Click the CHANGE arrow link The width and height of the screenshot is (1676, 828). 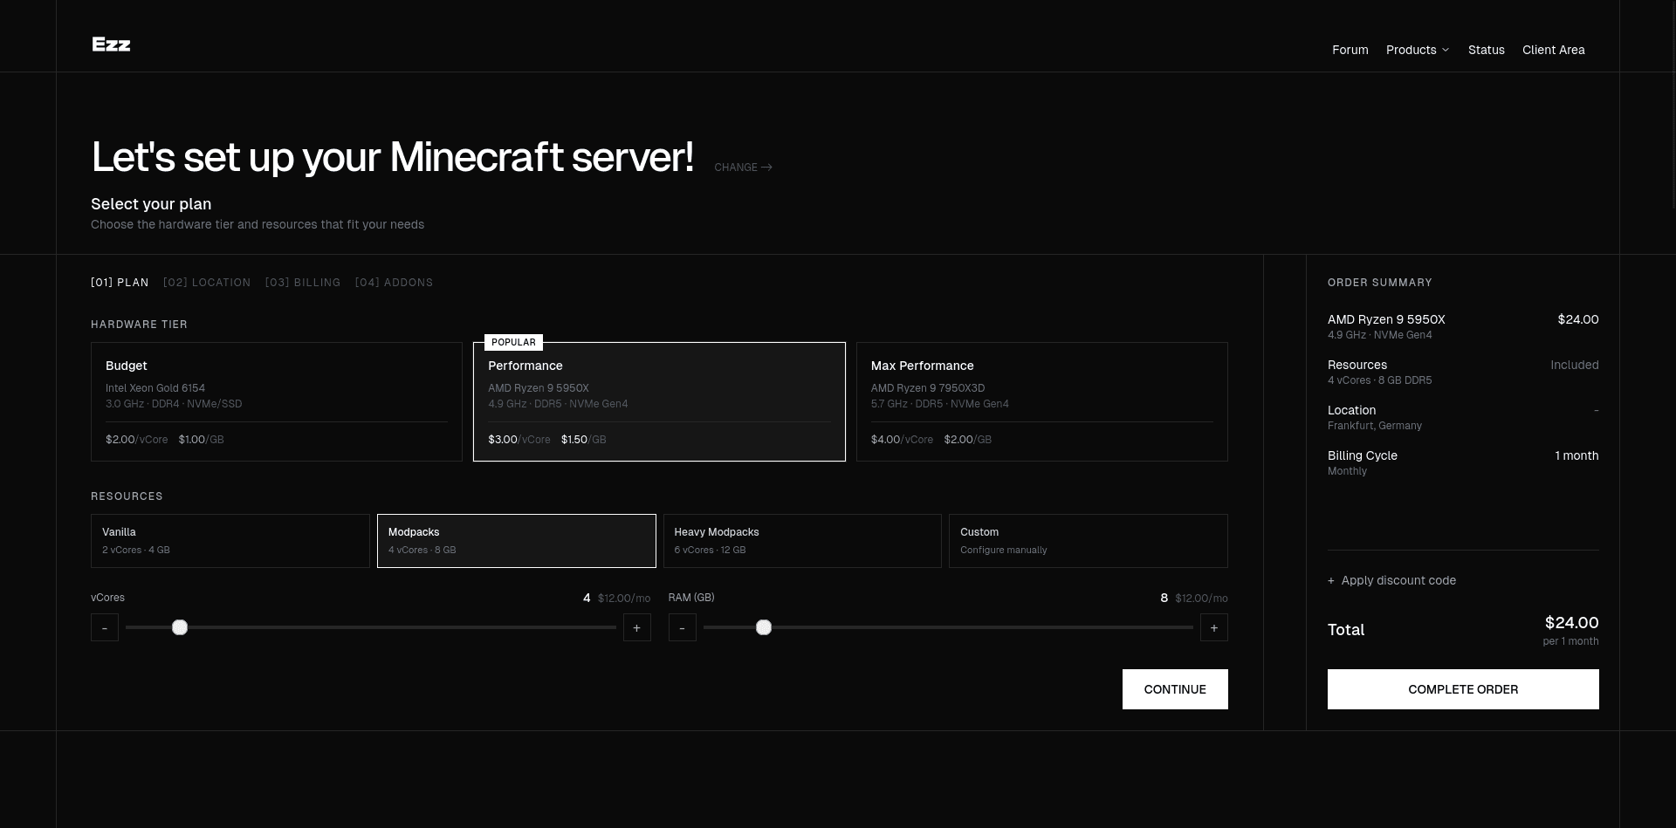point(743,168)
